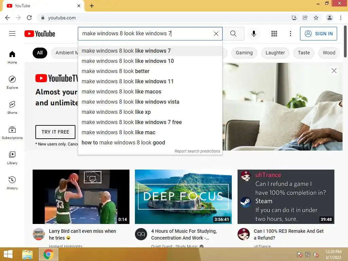Select the Taste filter chip
This screenshot has height=261, width=348.
pyautogui.click(x=303, y=53)
